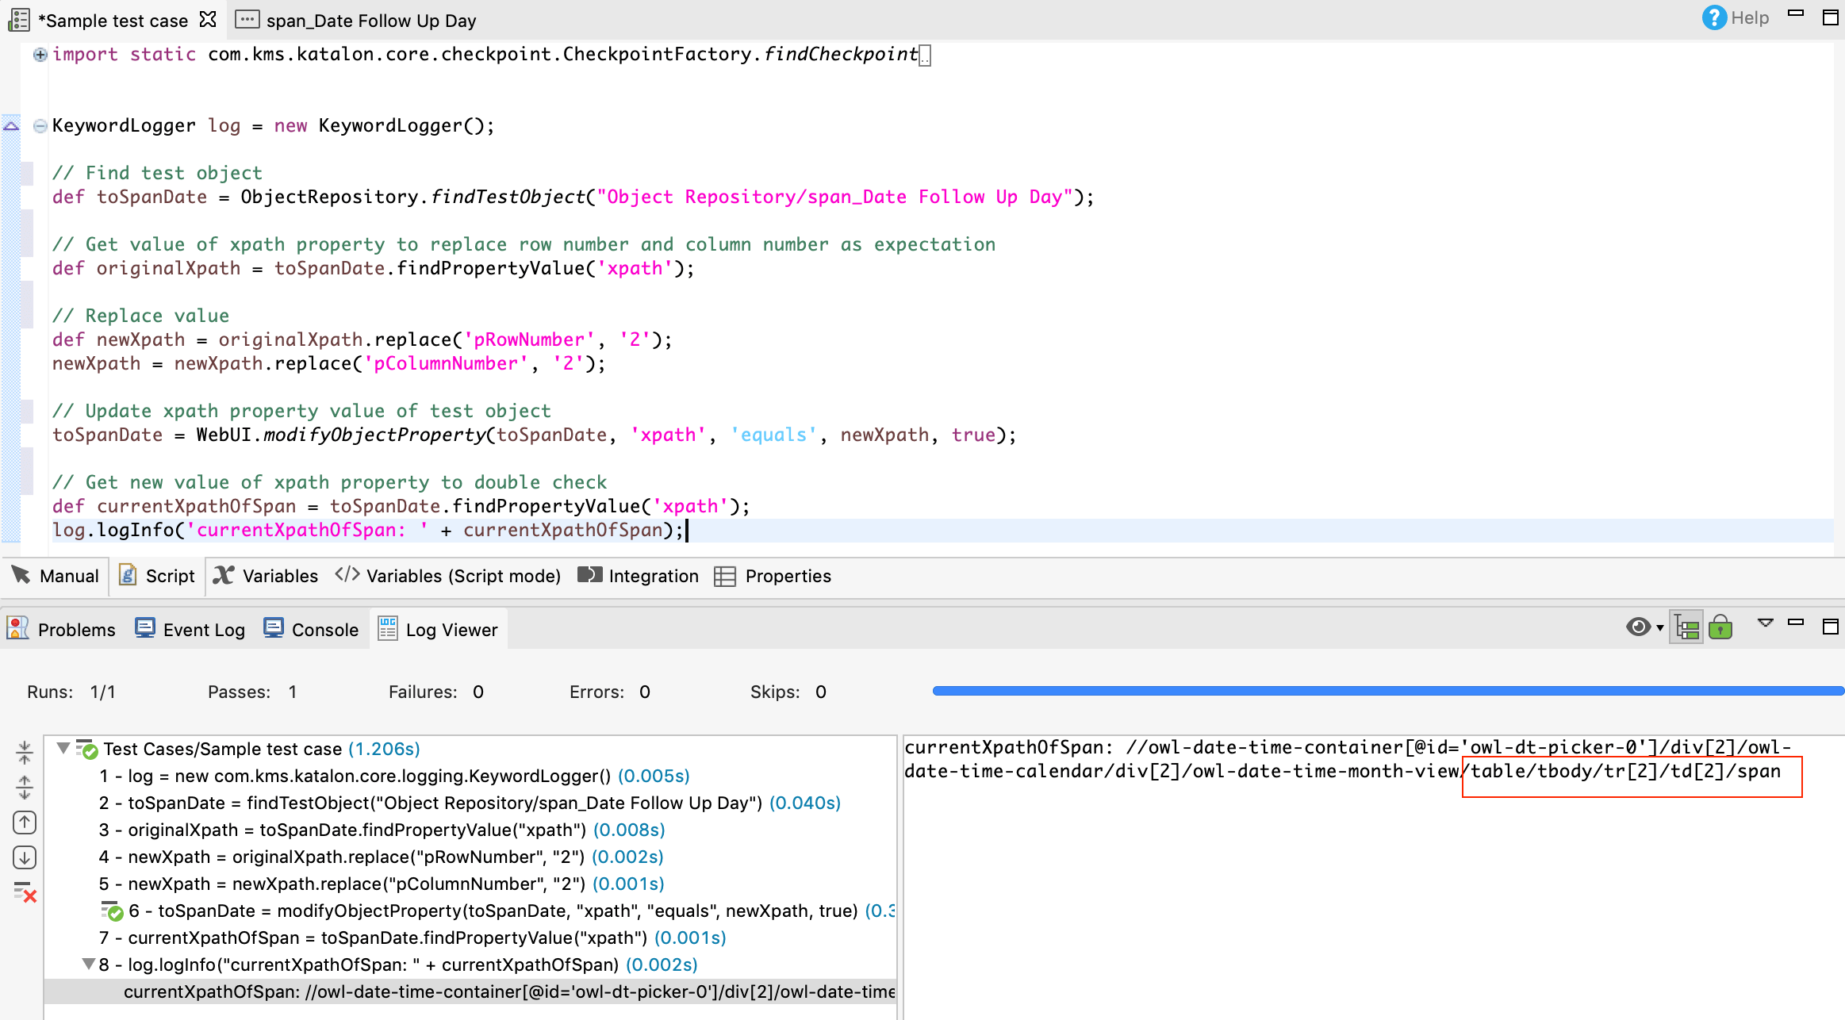Toggle the green scroll lock icon
The image size is (1845, 1020).
[x=1720, y=628]
